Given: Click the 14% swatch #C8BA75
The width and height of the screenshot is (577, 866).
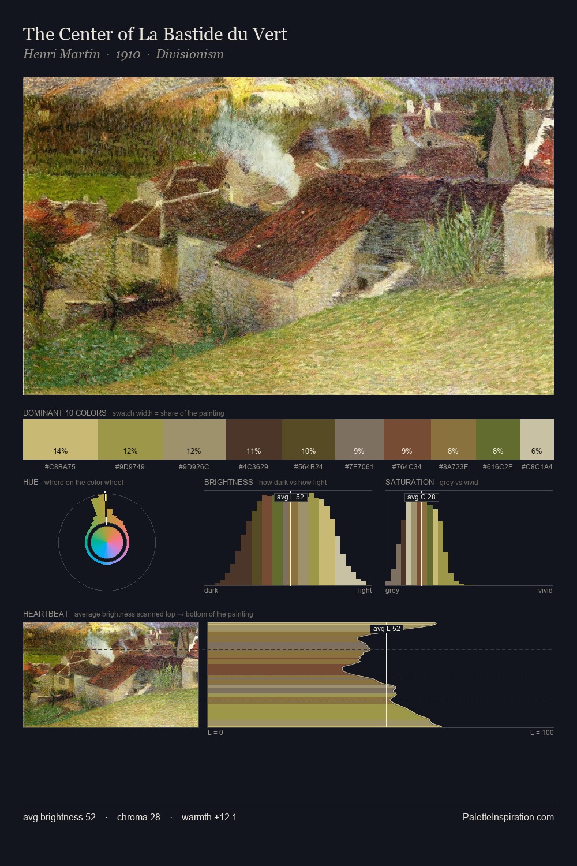Looking at the screenshot, I should click(61, 439).
